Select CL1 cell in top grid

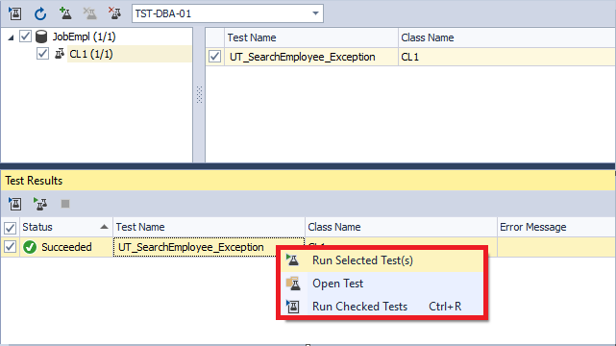(x=410, y=57)
